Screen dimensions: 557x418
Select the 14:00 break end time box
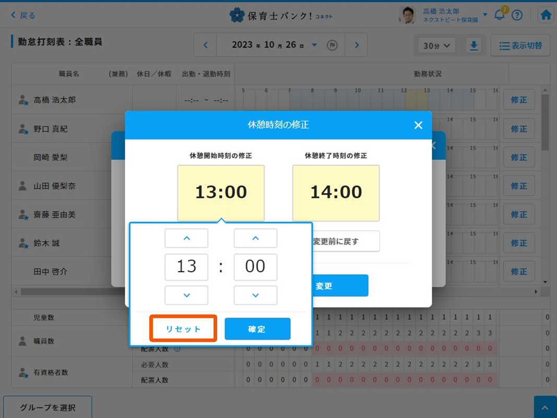336,193
